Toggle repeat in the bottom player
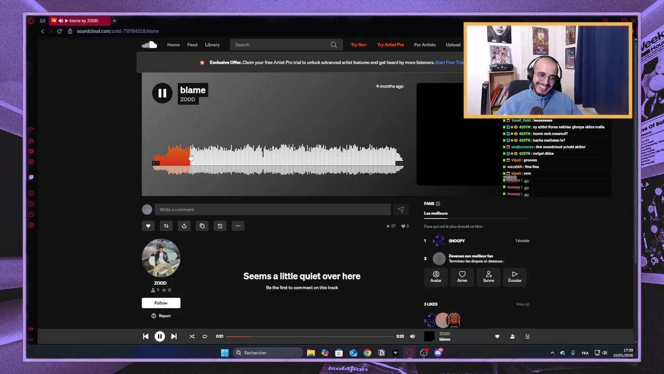Screen dimensions: 664x374 [204, 337]
